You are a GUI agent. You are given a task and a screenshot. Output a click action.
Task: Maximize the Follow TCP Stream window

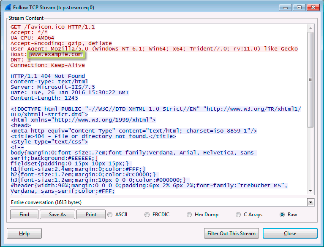click(299, 8)
